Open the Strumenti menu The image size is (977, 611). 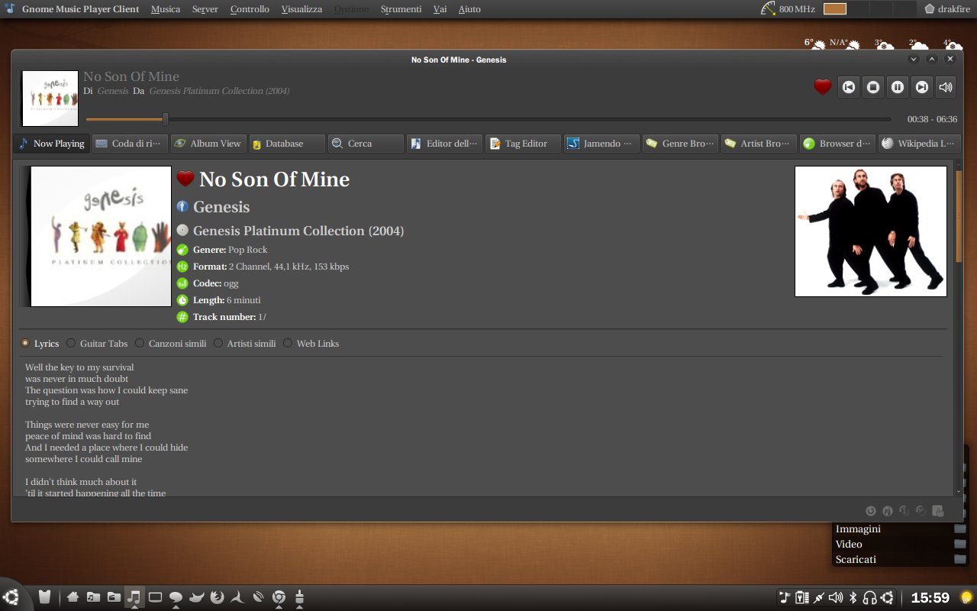click(401, 9)
